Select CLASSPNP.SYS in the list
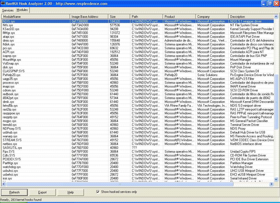The image size is (280, 203). pyautogui.click(x=138, y=71)
